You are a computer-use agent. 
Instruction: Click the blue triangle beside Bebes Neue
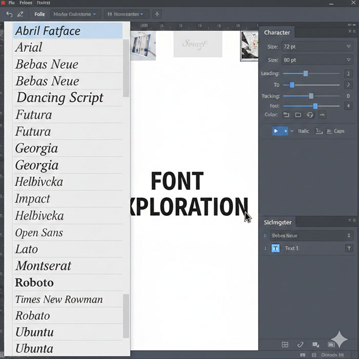click(265, 235)
